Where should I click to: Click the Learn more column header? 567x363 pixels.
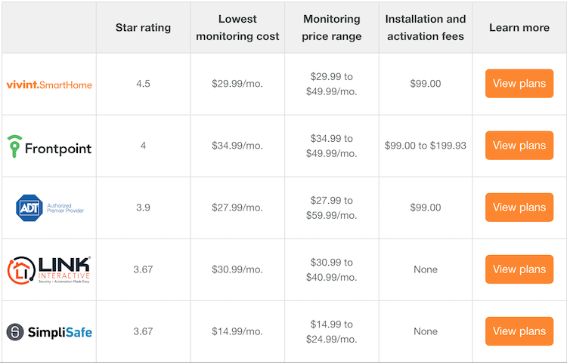tap(519, 28)
